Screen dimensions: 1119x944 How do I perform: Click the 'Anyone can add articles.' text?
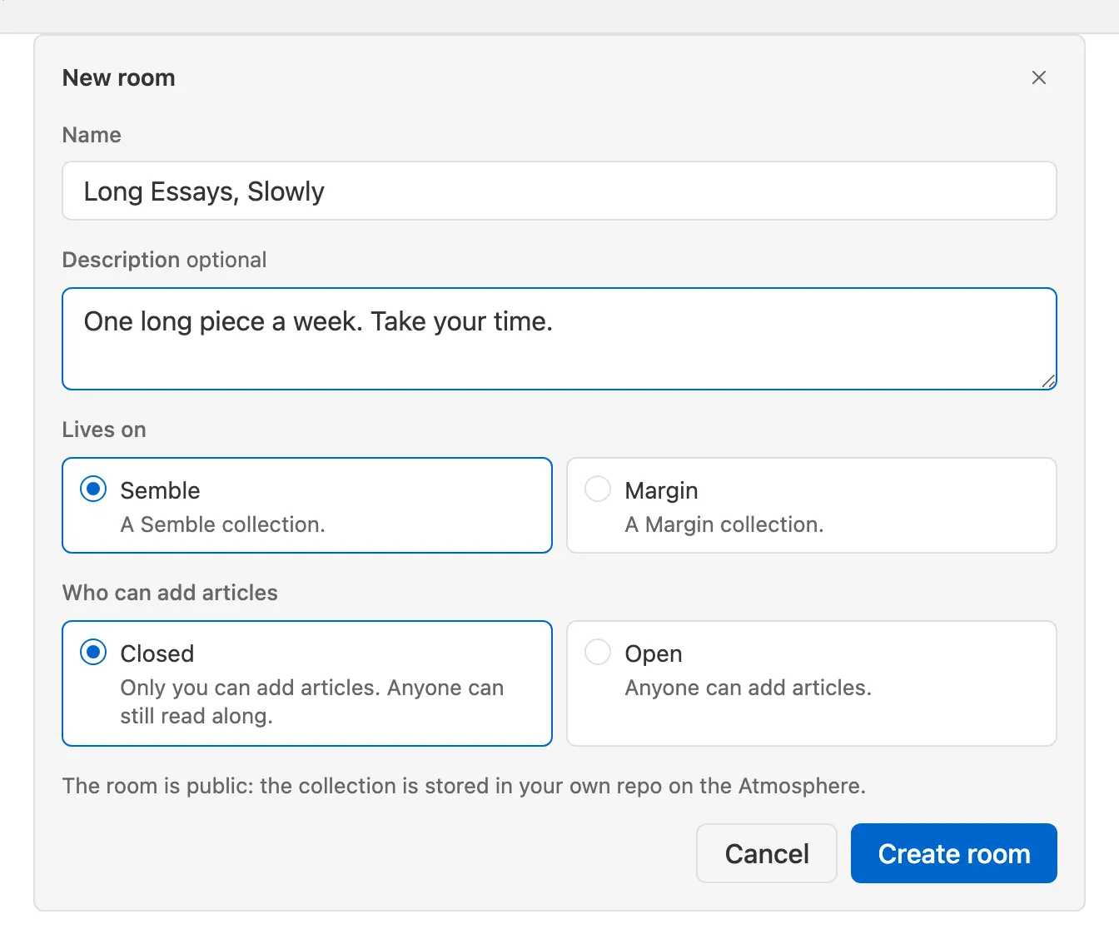click(x=748, y=688)
